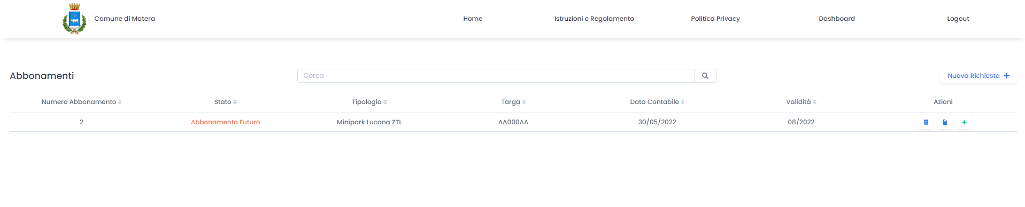
Task: Click Logout in the top navigation
Action: (x=958, y=19)
